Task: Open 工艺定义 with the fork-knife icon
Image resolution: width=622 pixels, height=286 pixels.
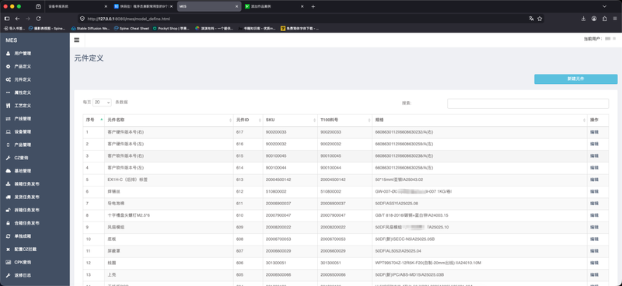Action: tap(9, 106)
